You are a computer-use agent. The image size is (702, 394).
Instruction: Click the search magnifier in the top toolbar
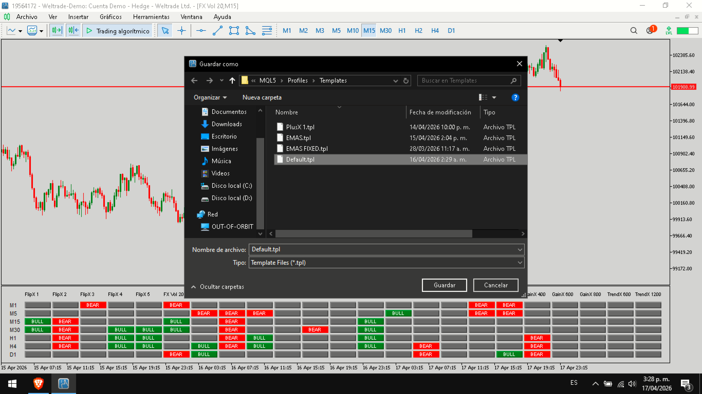[634, 31]
